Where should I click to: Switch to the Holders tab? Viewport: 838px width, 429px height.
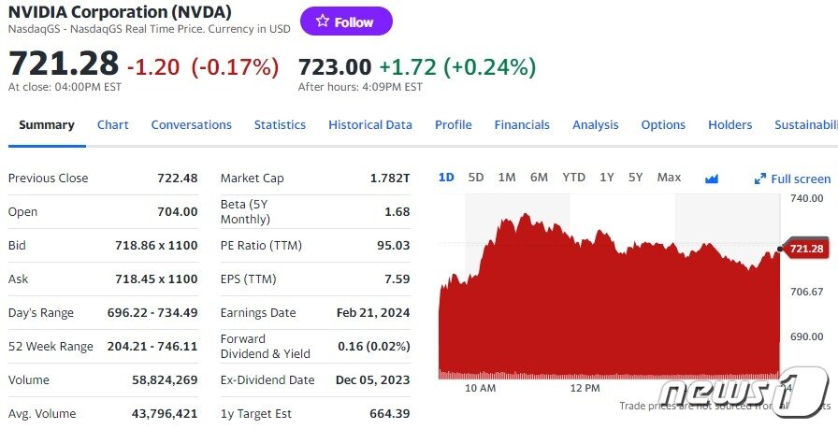coord(730,125)
